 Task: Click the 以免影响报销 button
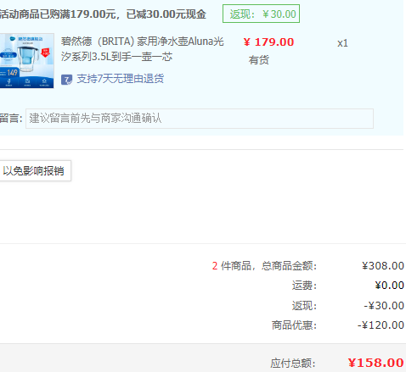(34, 170)
